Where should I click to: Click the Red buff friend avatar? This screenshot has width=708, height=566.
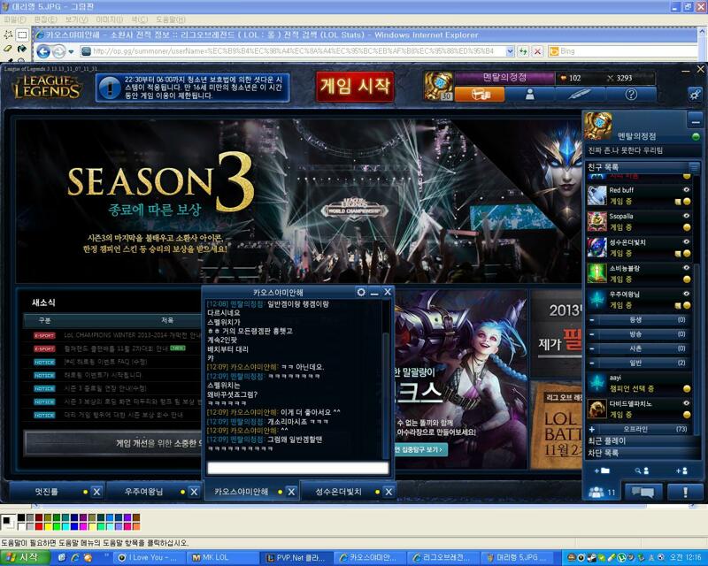click(596, 195)
